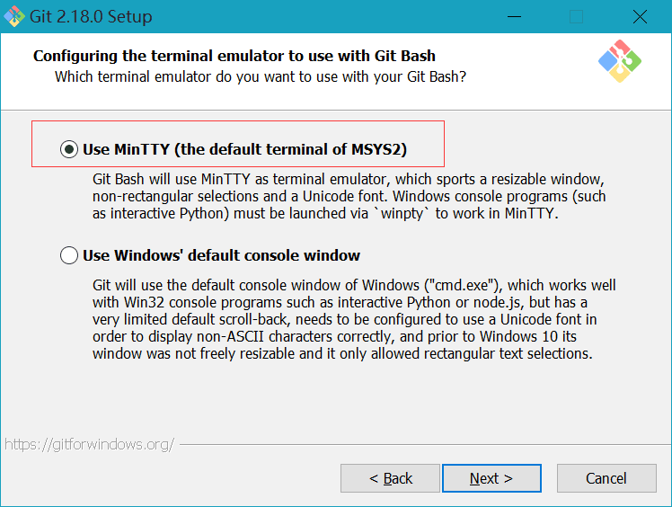Minimize the Git Setup window
672x507 pixels.
coord(515,16)
